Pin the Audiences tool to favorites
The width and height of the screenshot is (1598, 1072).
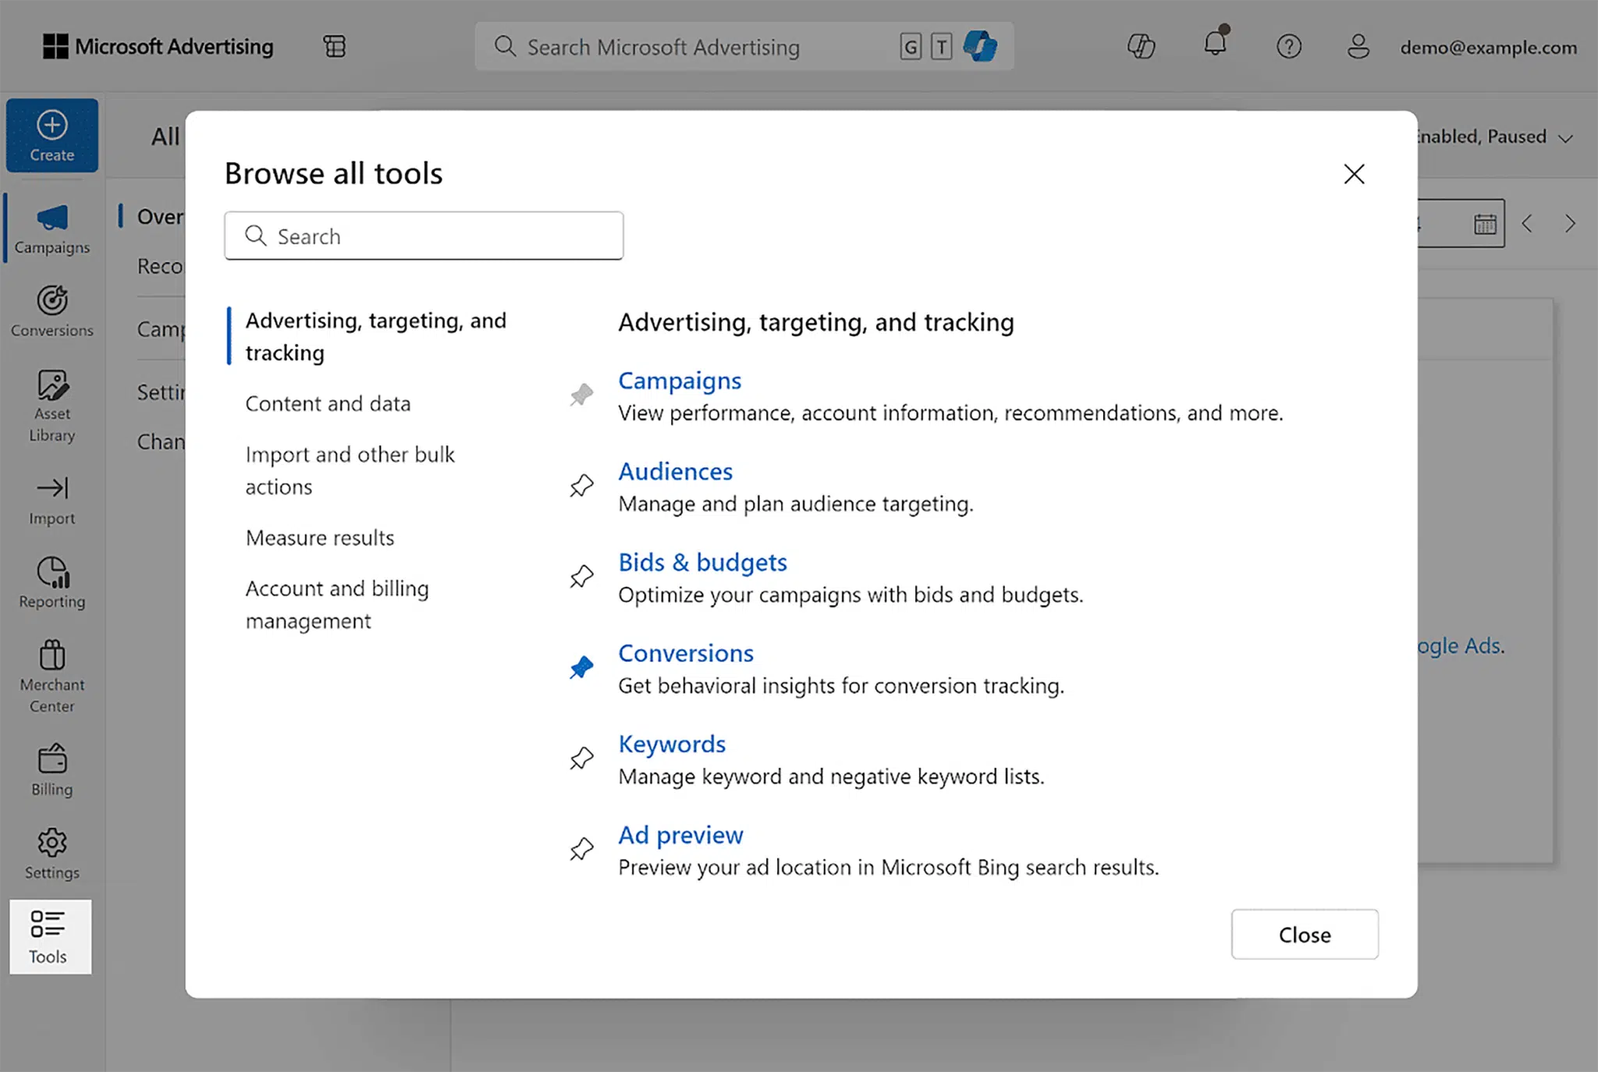580,486
